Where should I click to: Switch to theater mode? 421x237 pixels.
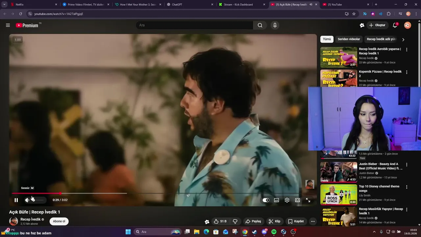[x=298, y=200]
